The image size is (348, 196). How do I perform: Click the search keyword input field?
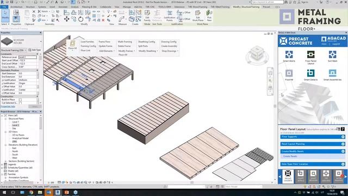[268, 2]
